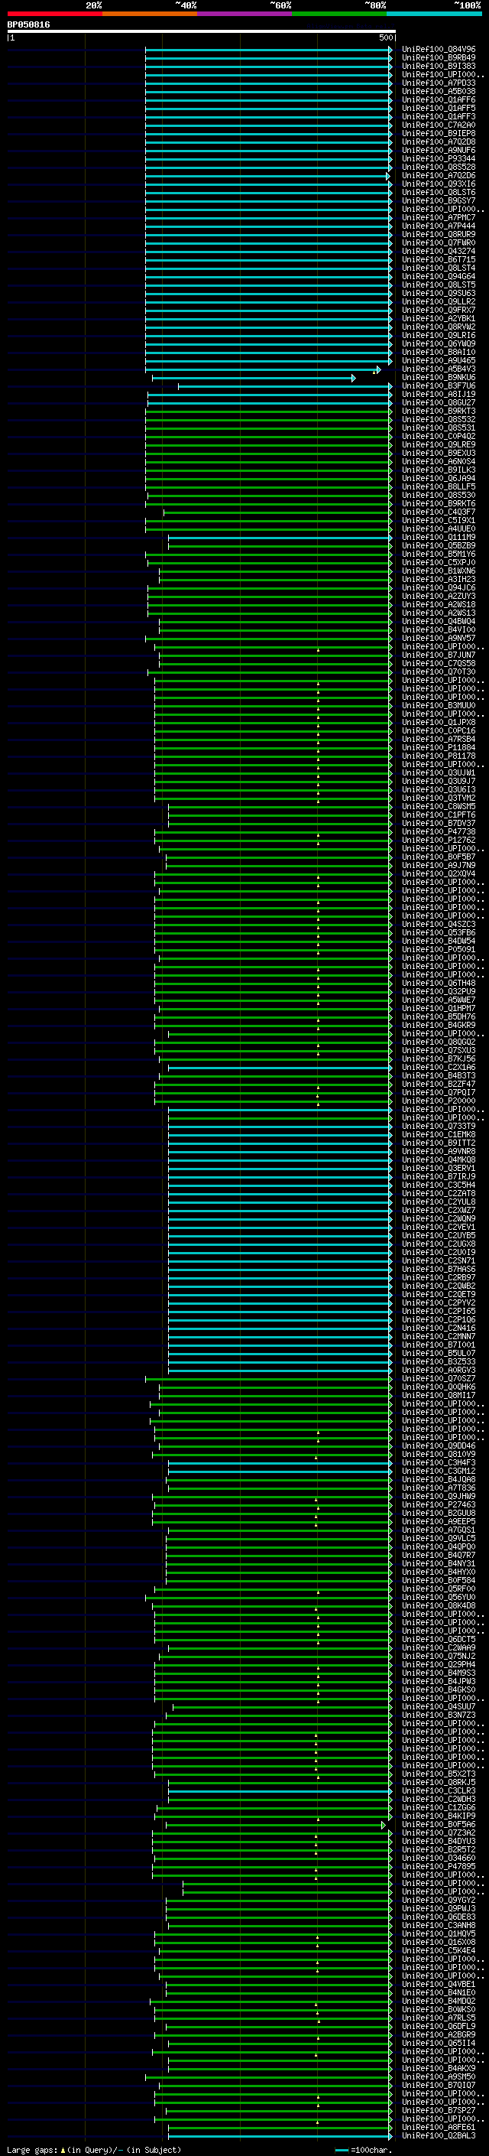The height and width of the screenshot is (2156, 489).
Task: Click hit UniRef100_Q70T30
Action: tap(439, 672)
